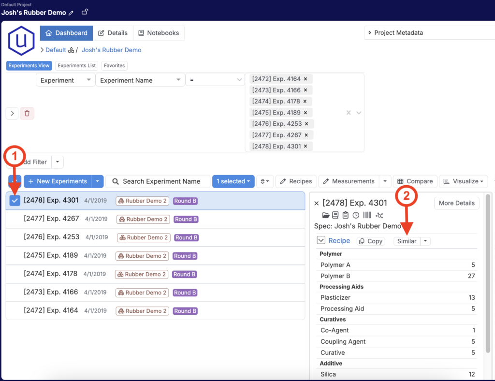Click the Search Experiment Name field
This screenshot has width=495, height=381.
coord(158,181)
